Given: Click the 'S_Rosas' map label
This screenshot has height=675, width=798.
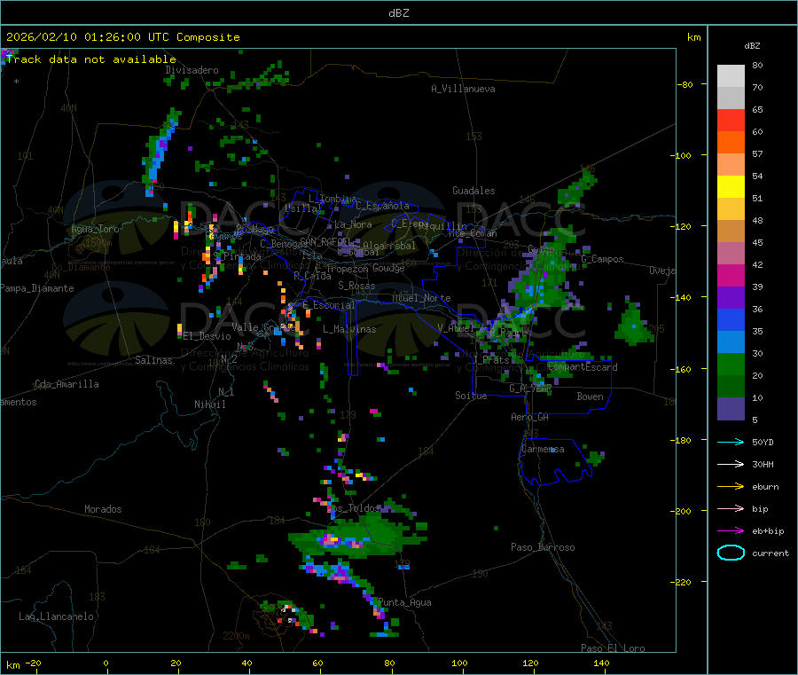Looking at the screenshot, I should pyautogui.click(x=356, y=286).
